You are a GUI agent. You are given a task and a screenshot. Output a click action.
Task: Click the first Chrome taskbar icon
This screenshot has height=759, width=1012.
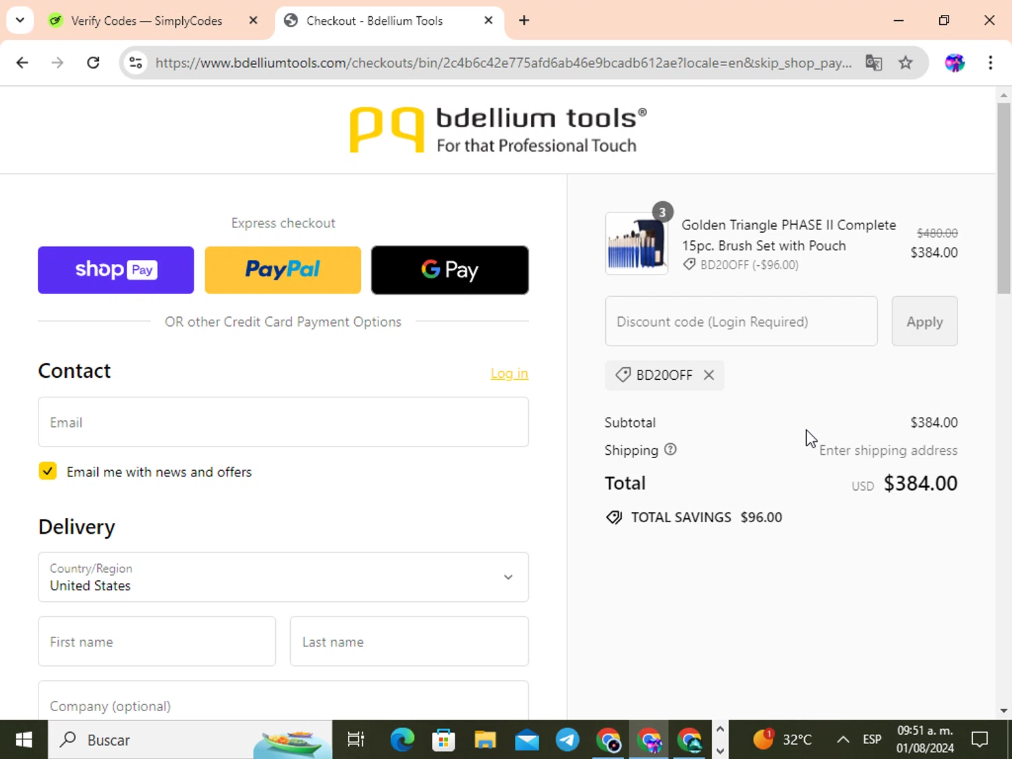point(609,740)
